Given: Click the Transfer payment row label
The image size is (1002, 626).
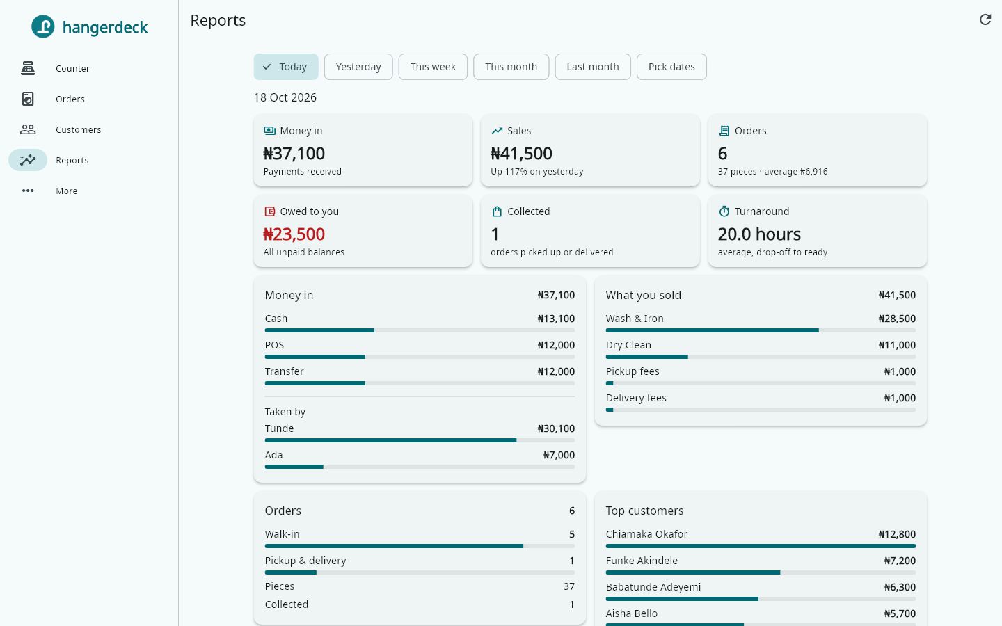Looking at the screenshot, I should (x=285, y=371).
